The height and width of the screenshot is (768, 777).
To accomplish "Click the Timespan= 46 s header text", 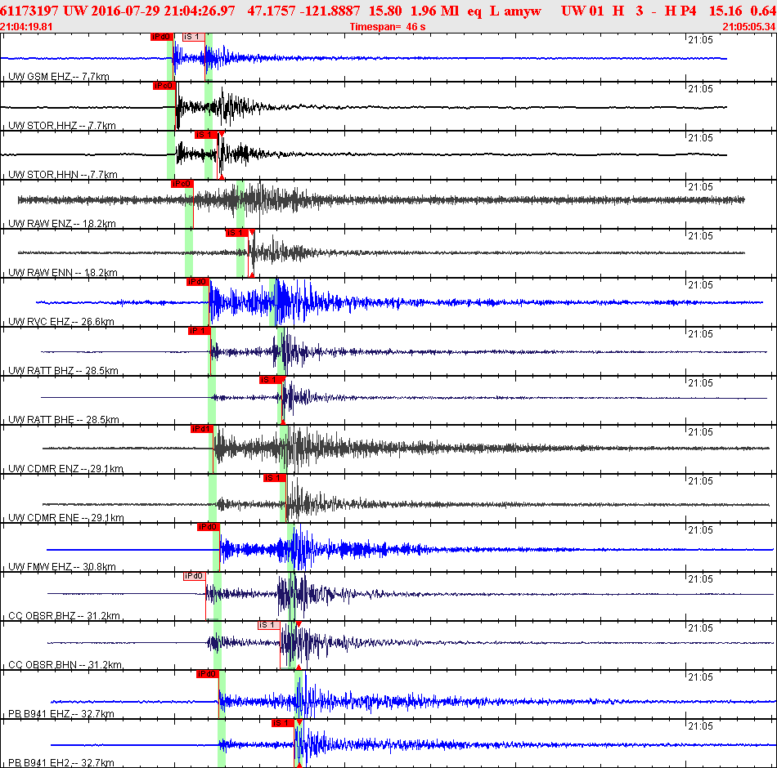I will [x=388, y=27].
